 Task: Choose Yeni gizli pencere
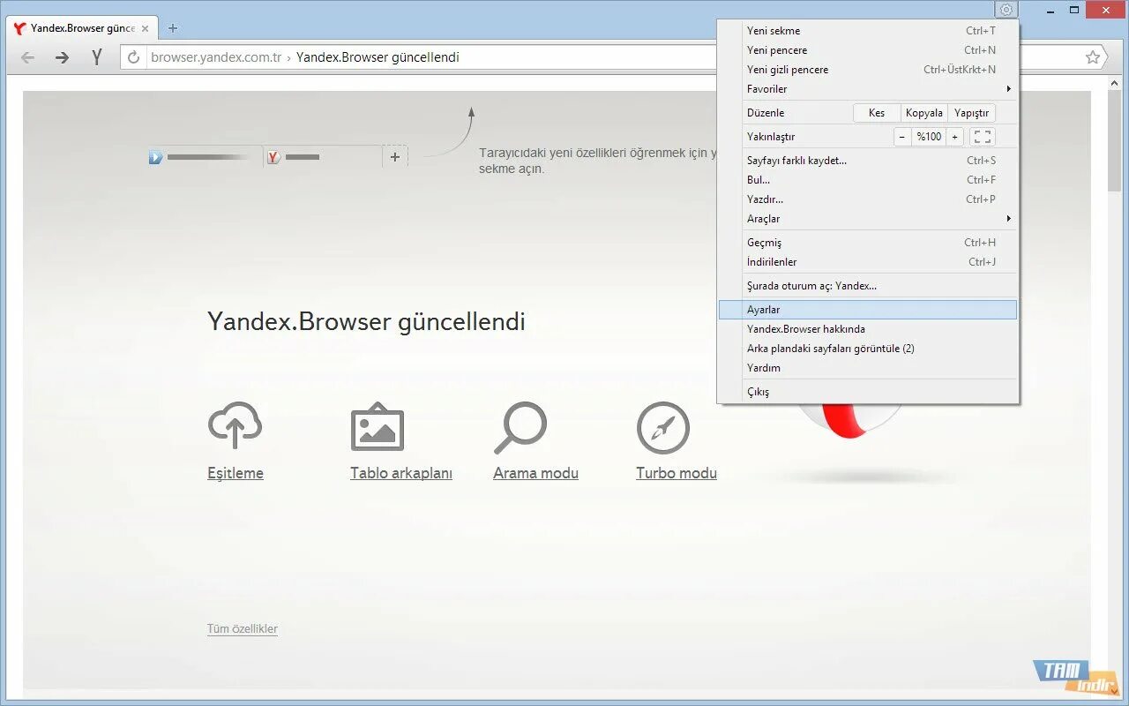(869, 70)
